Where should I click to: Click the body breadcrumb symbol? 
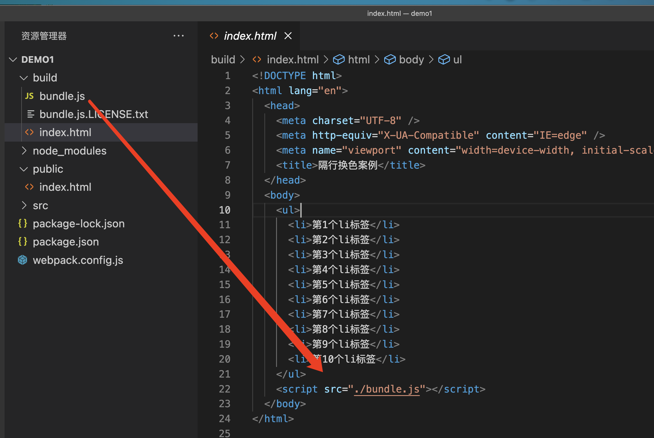pos(412,60)
